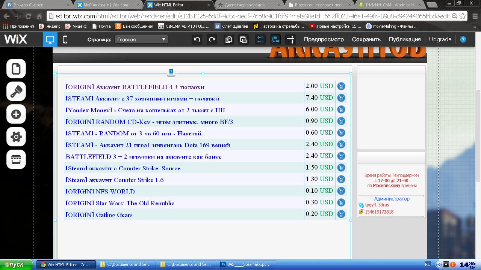Click the cart icon for Gatling Gears row
Viewport: 481px width, 270px height.
click(x=341, y=214)
